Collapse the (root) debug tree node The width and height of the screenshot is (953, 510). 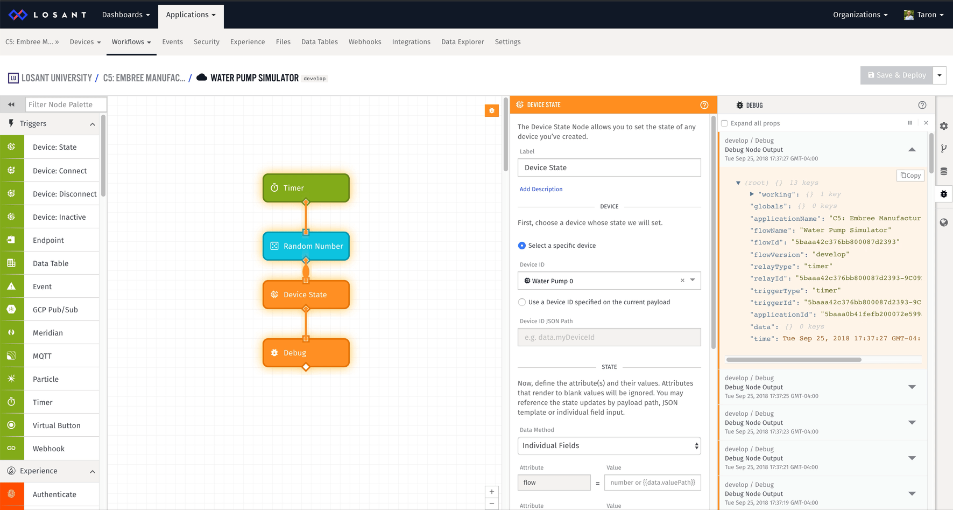[x=738, y=183]
